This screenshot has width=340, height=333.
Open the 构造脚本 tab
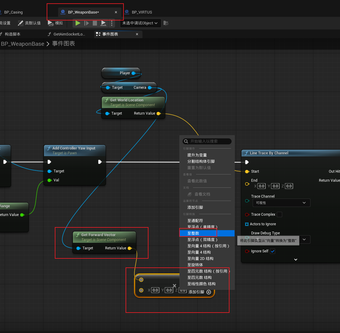tap(13, 34)
